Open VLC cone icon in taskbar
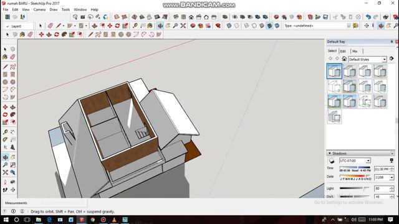399x224 pixels. coord(114,220)
